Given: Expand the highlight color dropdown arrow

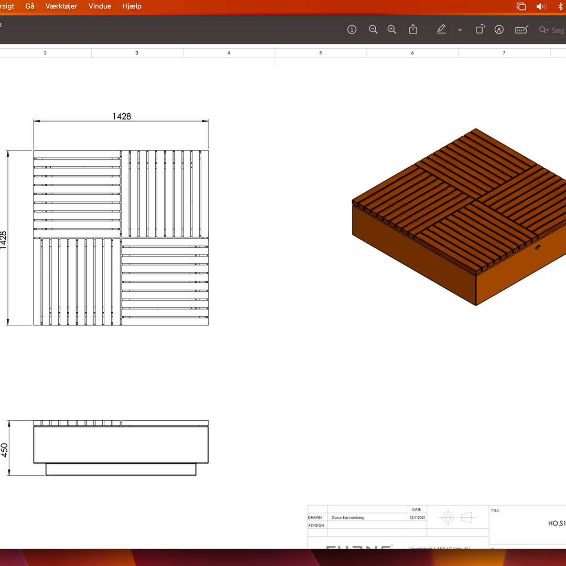Looking at the screenshot, I should coord(460,30).
